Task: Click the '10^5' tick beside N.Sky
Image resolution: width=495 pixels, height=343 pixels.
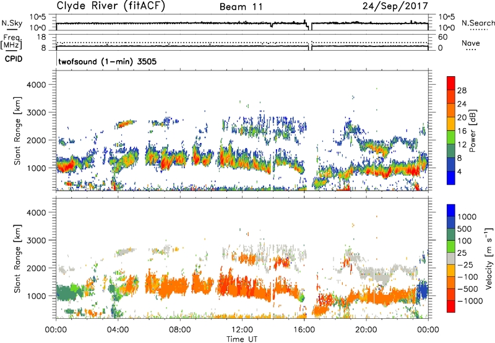Action: (x=38, y=17)
